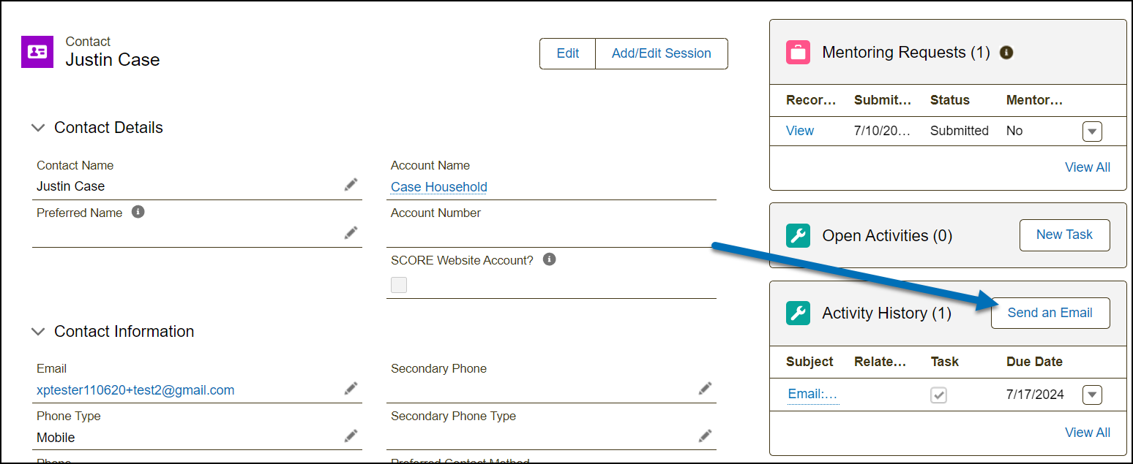Image resolution: width=1133 pixels, height=464 pixels.
Task: Click the Task checkbox in Activity History
Action: 938,395
